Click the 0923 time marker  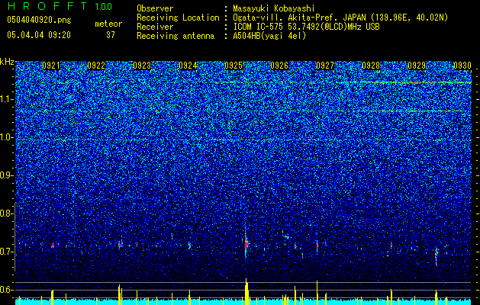(x=142, y=66)
